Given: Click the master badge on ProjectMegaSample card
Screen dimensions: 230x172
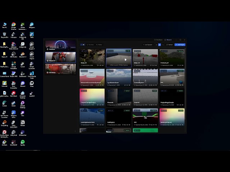Looking at the screenshot, I should (x=180, y=91).
